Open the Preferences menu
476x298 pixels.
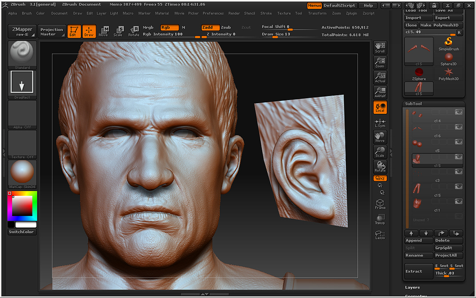pyautogui.click(x=213, y=13)
